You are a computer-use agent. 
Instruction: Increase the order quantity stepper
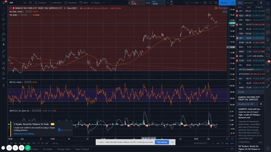tap(171, 2)
